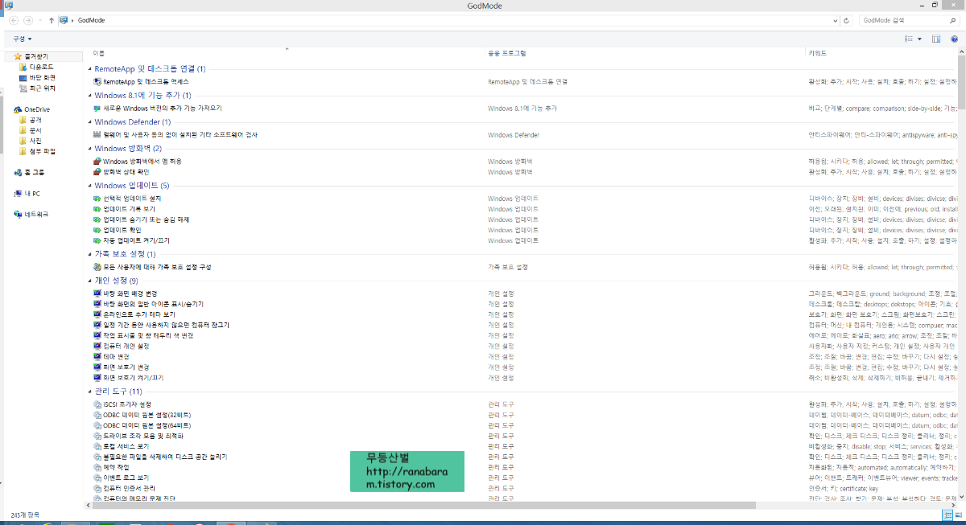Open 바탕 화면 in favorites
The width and height of the screenshot is (966, 525).
point(37,78)
